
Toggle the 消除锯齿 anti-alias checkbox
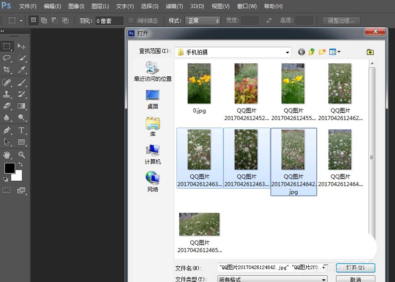(130, 21)
